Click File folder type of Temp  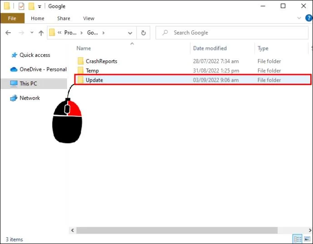click(x=269, y=70)
